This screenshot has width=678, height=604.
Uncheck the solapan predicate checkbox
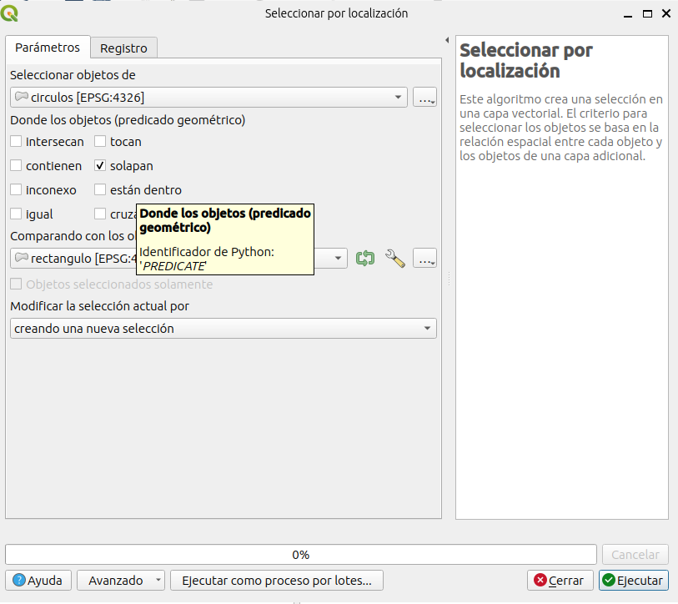[x=100, y=166]
